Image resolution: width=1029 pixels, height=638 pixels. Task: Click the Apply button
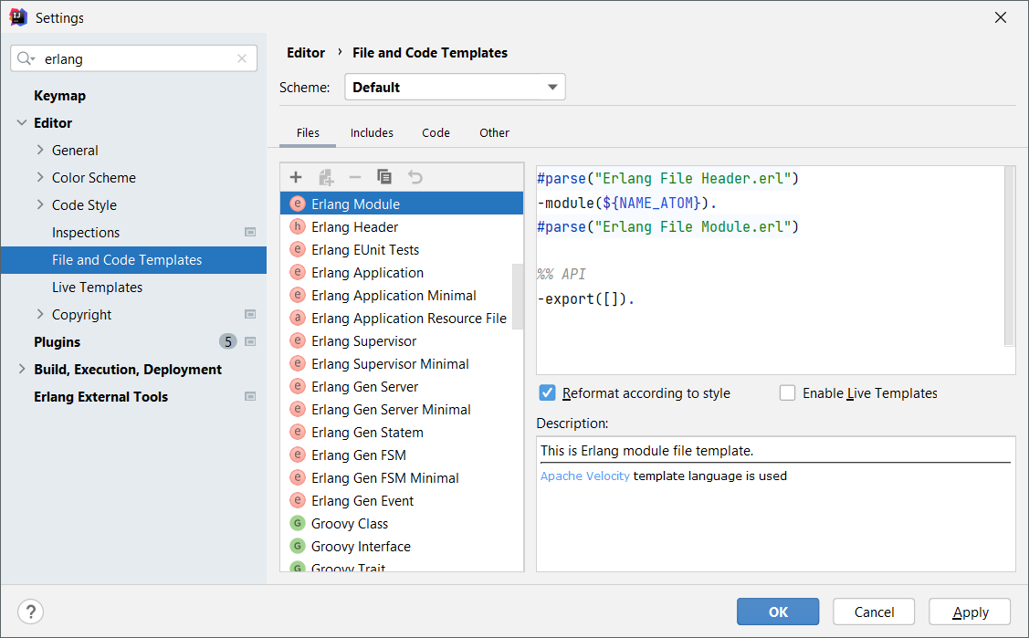[970, 612]
